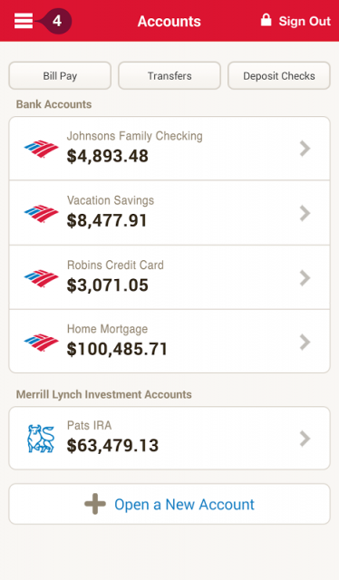Screen dimensions: 339x580
Task: Tap the Bank of America logo for Home Mortgage
Action: tap(41, 343)
